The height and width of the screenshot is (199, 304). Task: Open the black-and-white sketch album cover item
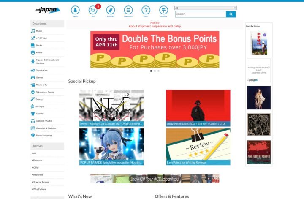pyautogui.click(x=259, y=125)
